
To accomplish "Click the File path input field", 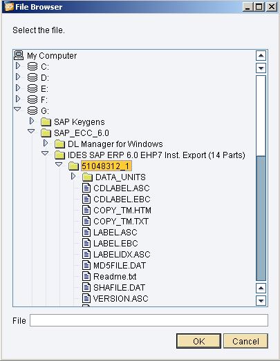I will [x=149, y=320].
